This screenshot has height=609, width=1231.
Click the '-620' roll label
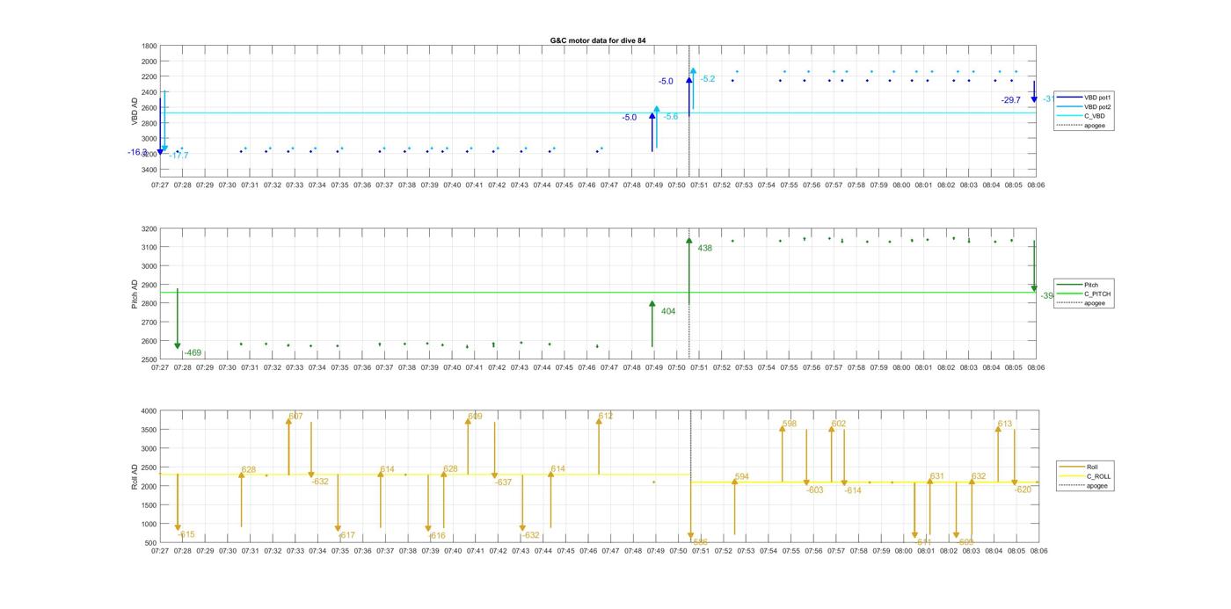coord(1023,489)
